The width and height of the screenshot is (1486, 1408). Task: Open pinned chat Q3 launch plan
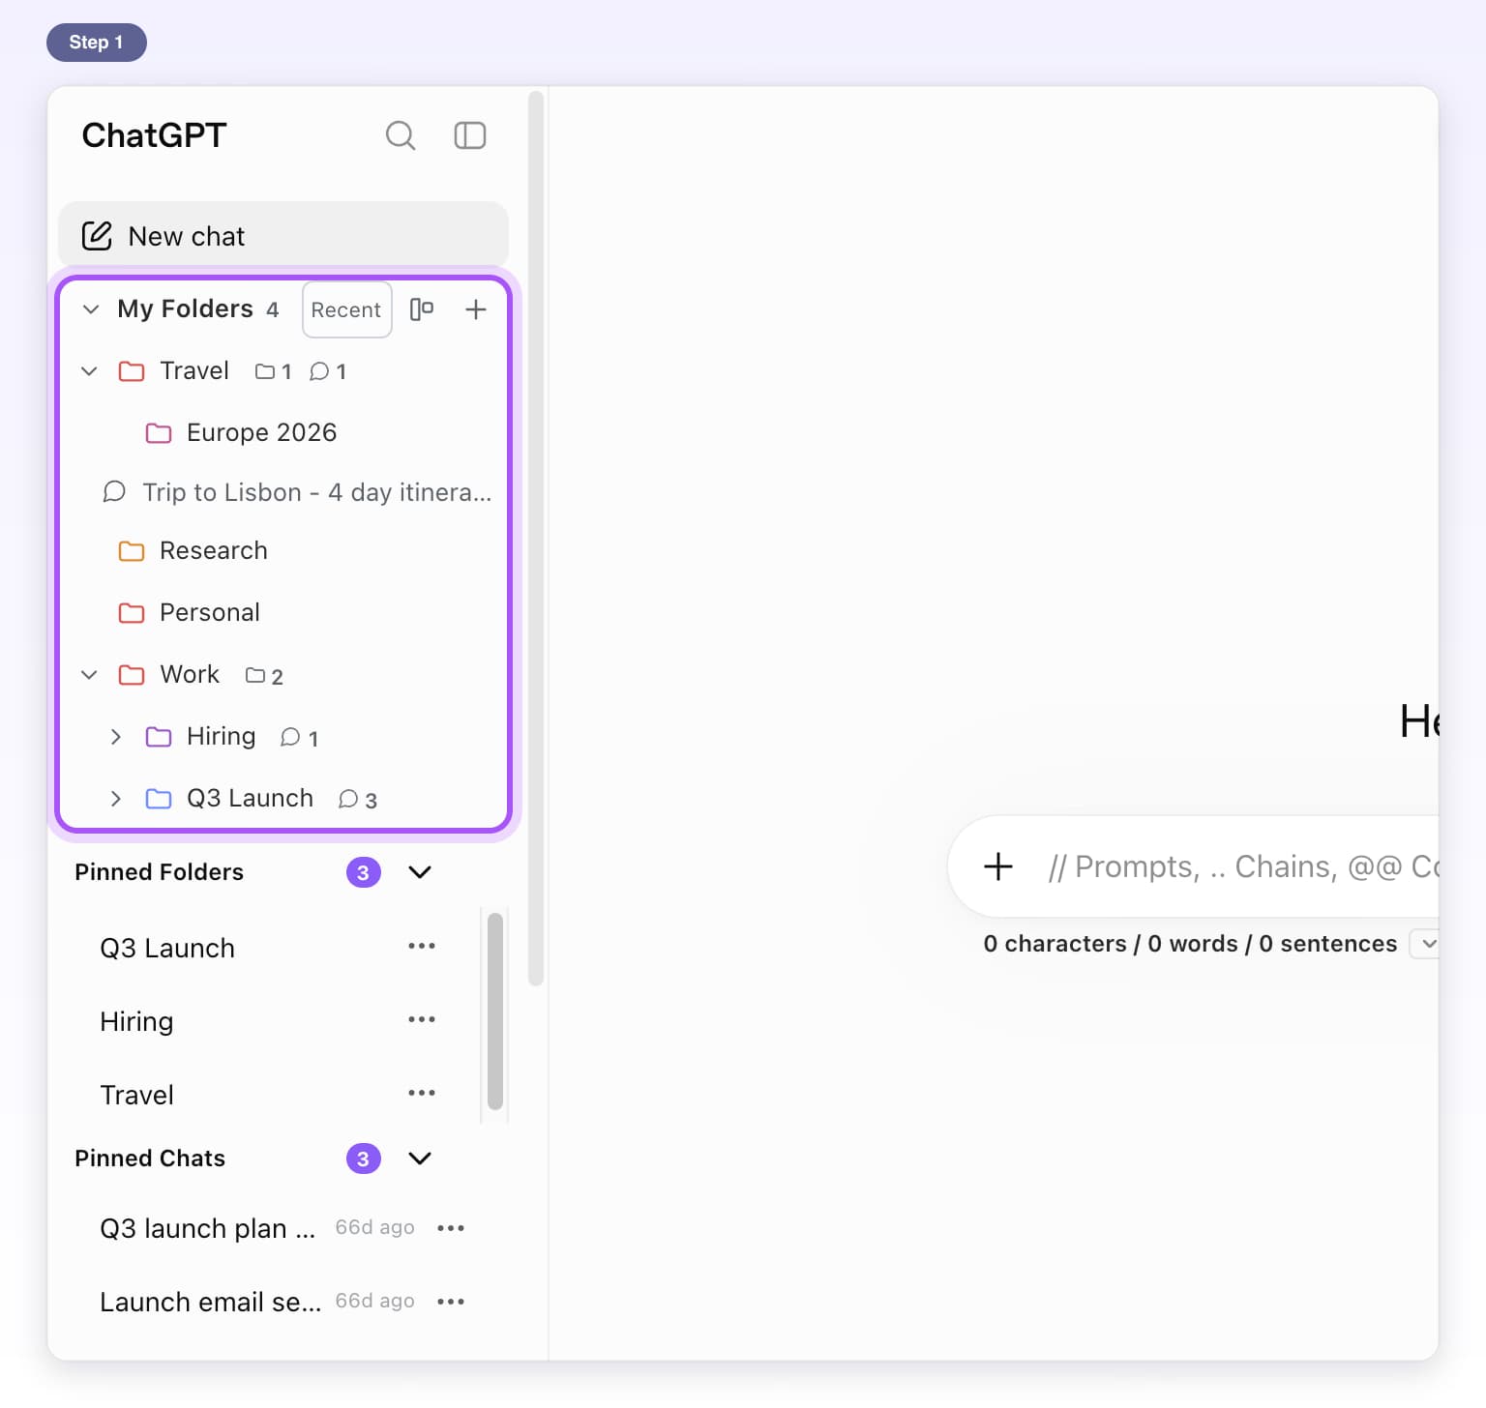[x=208, y=1228]
